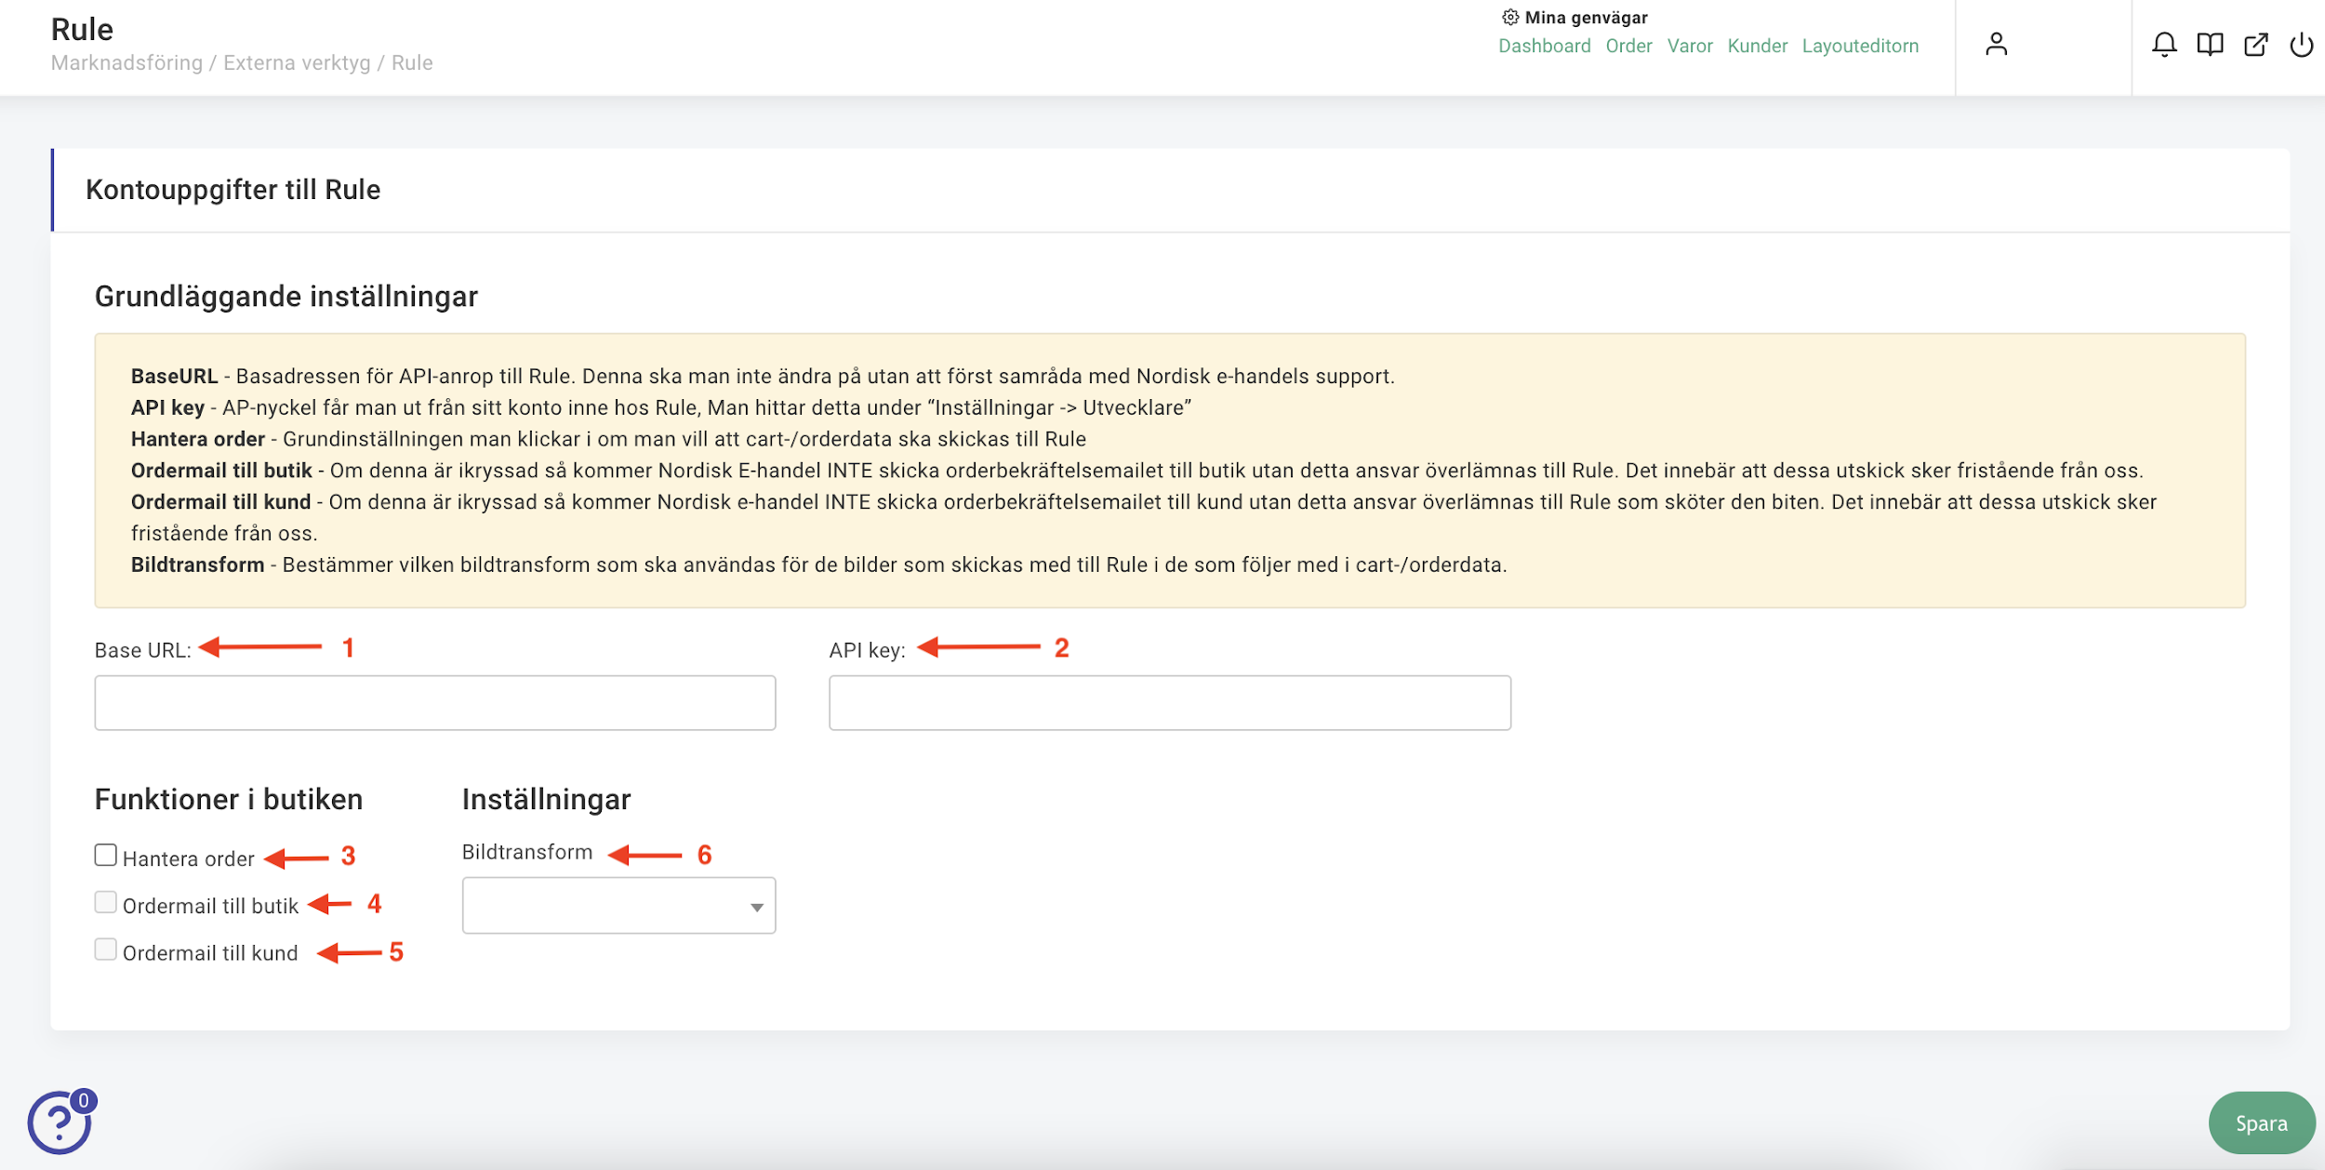Image resolution: width=2325 pixels, height=1170 pixels.
Task: Toggle Ordermail till butik checkbox
Action: pos(106,902)
